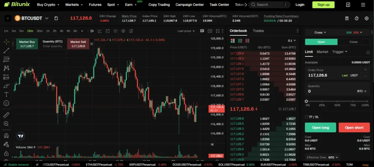Select the Text annotation tool
The height and width of the screenshot is (167, 374).
click(7, 94)
